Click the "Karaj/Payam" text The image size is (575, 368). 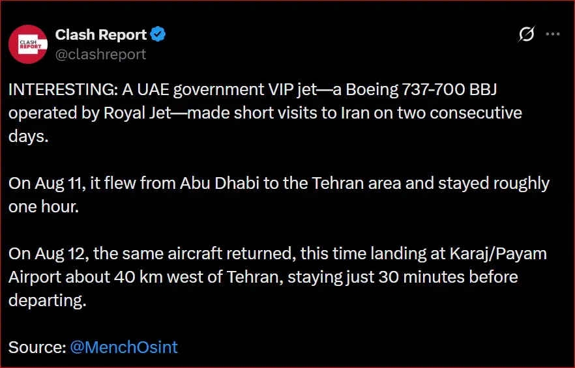[498, 253]
